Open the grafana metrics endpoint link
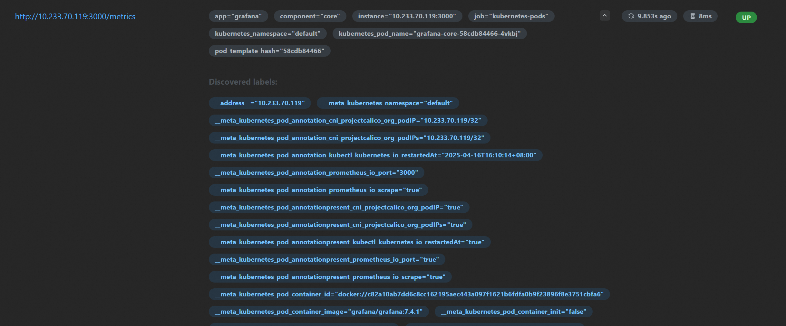 point(75,16)
